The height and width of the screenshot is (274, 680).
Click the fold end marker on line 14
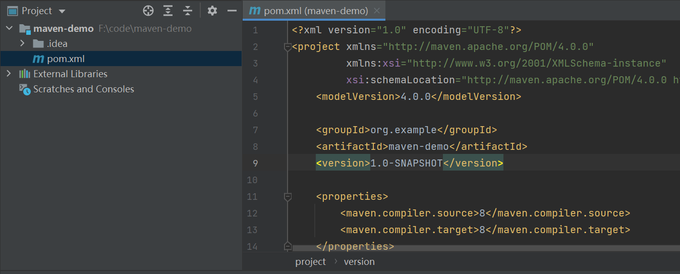[288, 246]
